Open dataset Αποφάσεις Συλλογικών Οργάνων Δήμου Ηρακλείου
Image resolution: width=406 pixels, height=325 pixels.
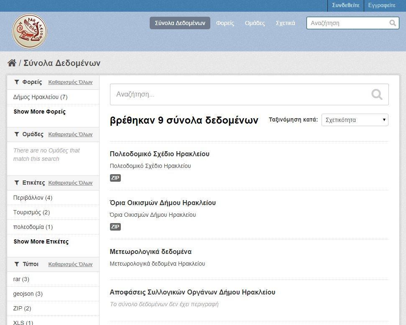pos(192,292)
